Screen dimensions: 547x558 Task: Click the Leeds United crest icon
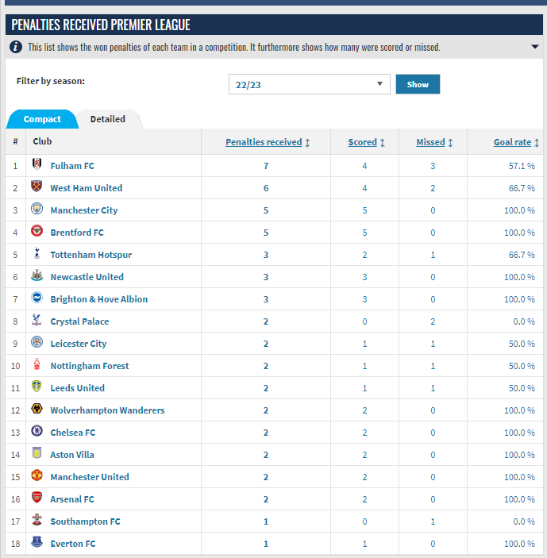37,386
